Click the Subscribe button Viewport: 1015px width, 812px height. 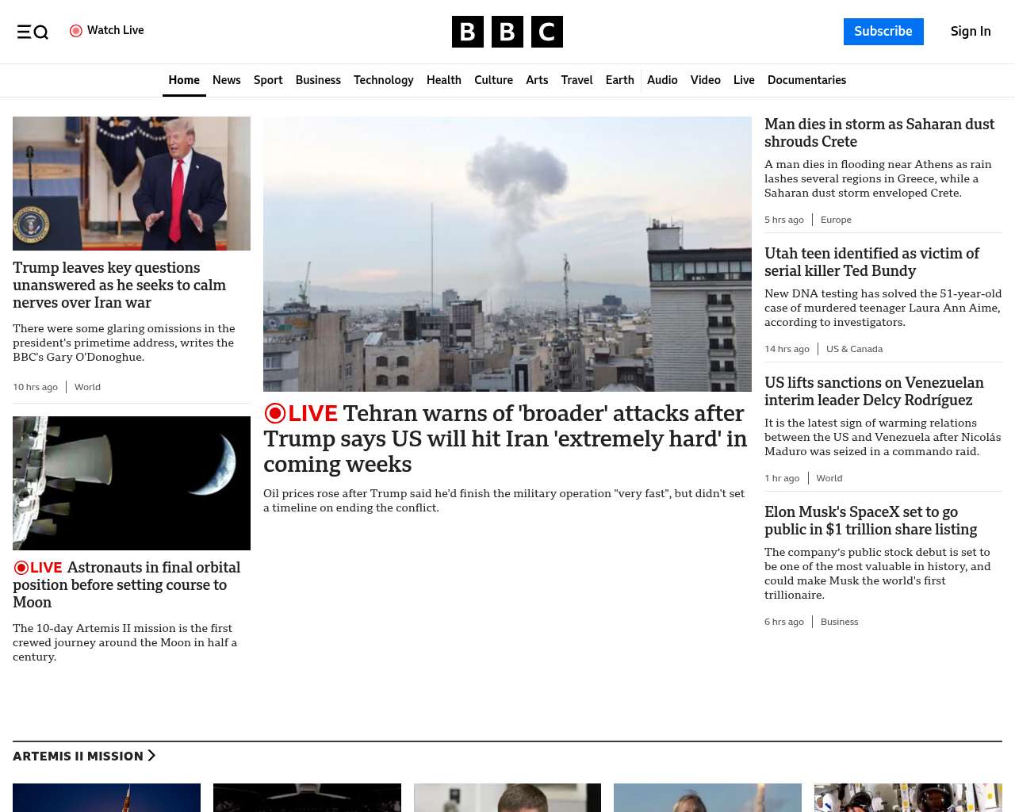pyautogui.click(x=883, y=32)
